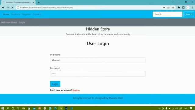Click the Username label
This screenshot has width=195, height=110.
(x=55, y=55)
